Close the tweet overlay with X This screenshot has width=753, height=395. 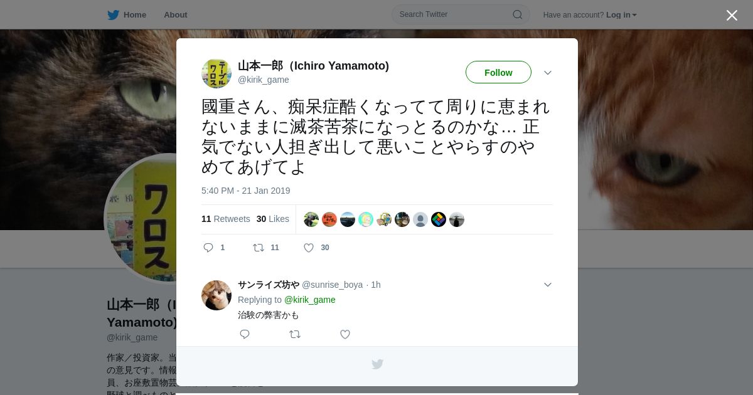pyautogui.click(x=732, y=15)
